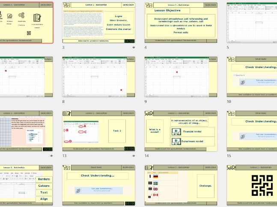The height and width of the screenshot is (207, 277).
Task: Select the slide with large QR code
Action: (252, 185)
